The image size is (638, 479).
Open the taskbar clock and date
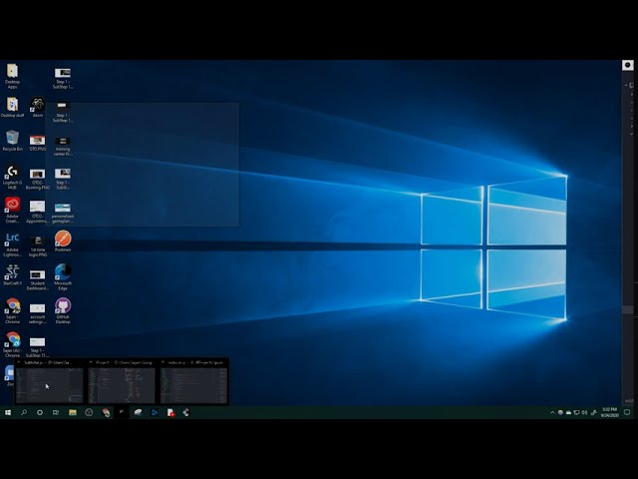tap(609, 412)
